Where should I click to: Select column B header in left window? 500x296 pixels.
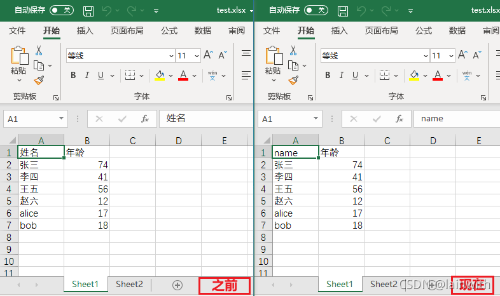(87, 140)
